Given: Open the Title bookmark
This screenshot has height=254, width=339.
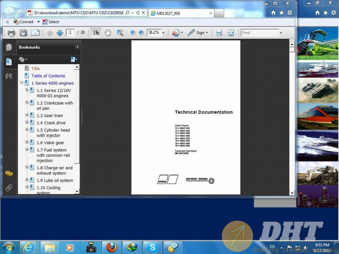Looking at the screenshot, I should point(35,69).
